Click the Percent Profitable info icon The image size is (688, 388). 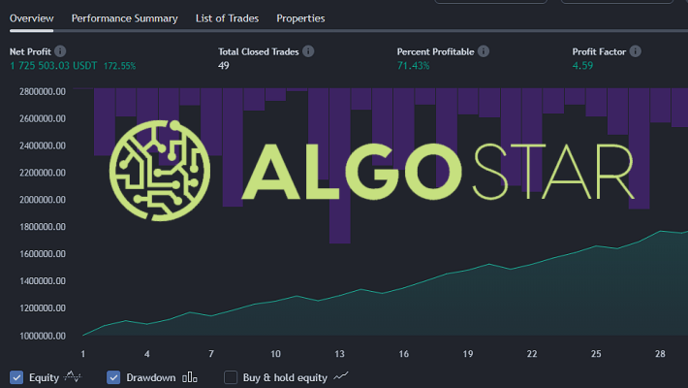coord(484,51)
